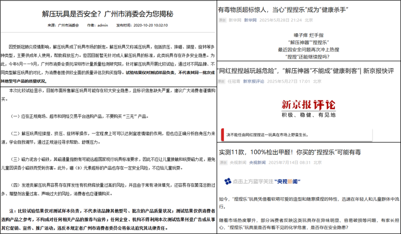
Task: Click the 原创 tag before 任冠青
Action: click(222, 81)
